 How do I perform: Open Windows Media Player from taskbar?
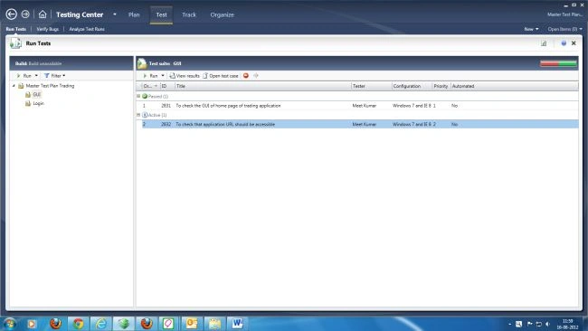(x=32, y=324)
